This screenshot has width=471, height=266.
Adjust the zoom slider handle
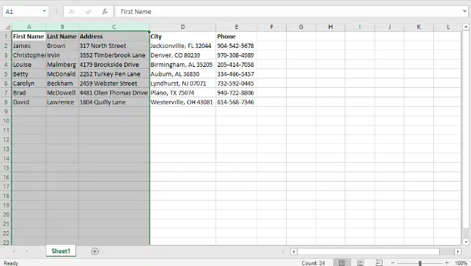point(420,263)
